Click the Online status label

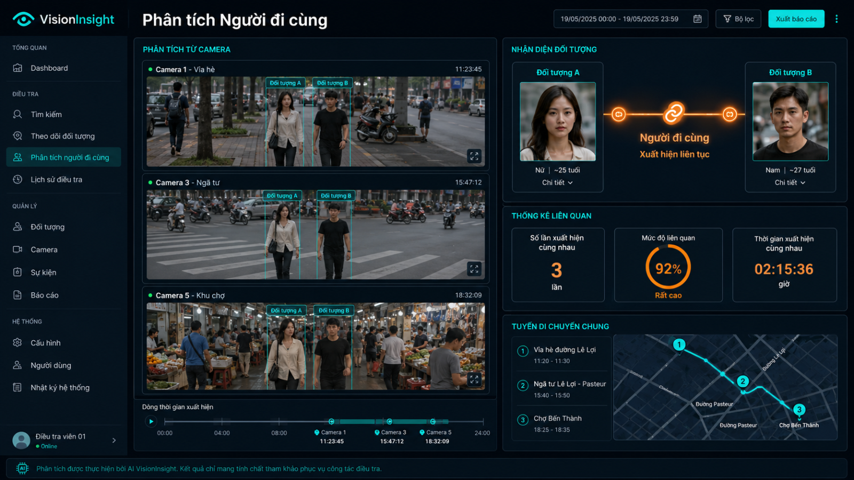46,446
